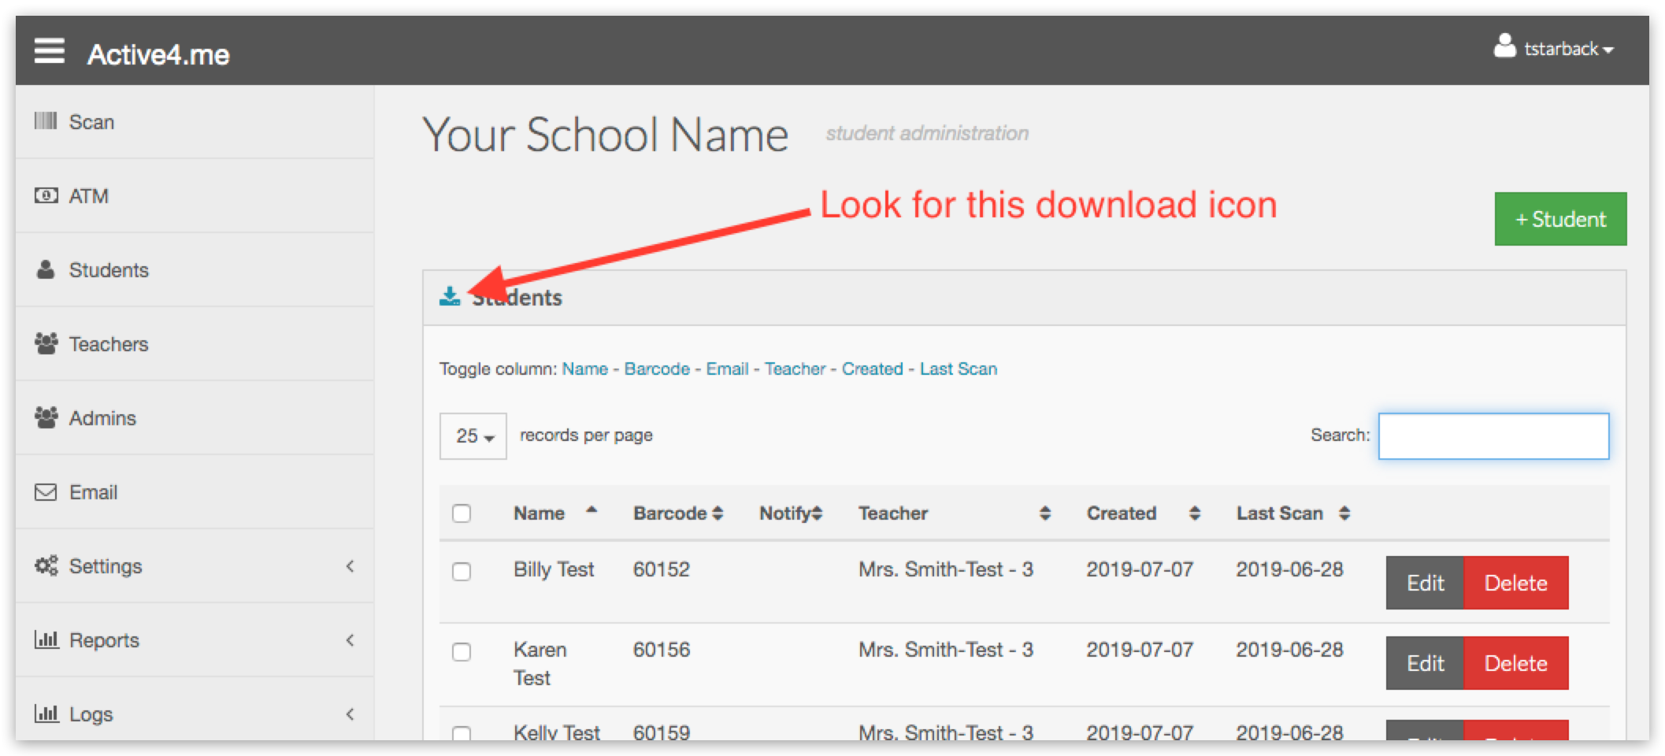
Task: Toggle the Barcode column link
Action: click(x=657, y=369)
